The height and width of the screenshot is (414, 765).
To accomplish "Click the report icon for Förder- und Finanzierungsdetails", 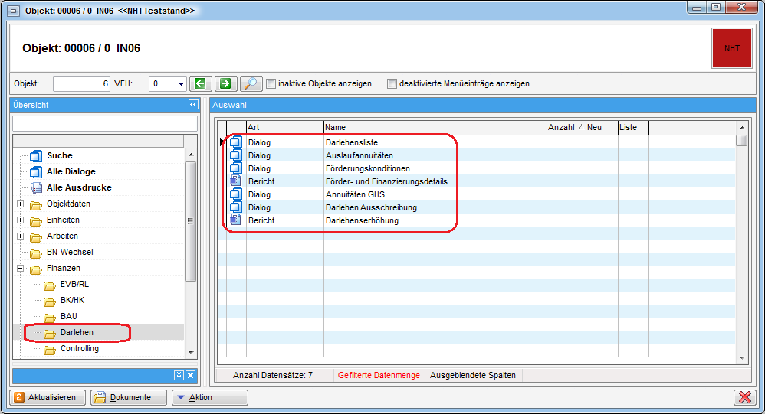I will 236,181.
